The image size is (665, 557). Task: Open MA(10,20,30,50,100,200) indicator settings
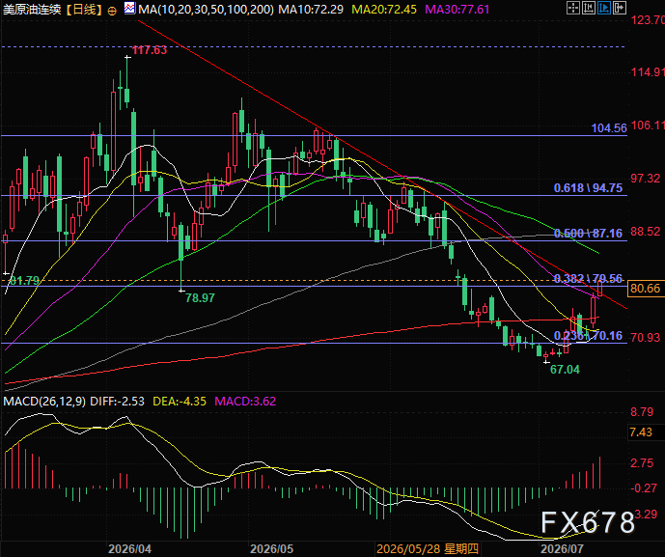pyautogui.click(x=206, y=10)
